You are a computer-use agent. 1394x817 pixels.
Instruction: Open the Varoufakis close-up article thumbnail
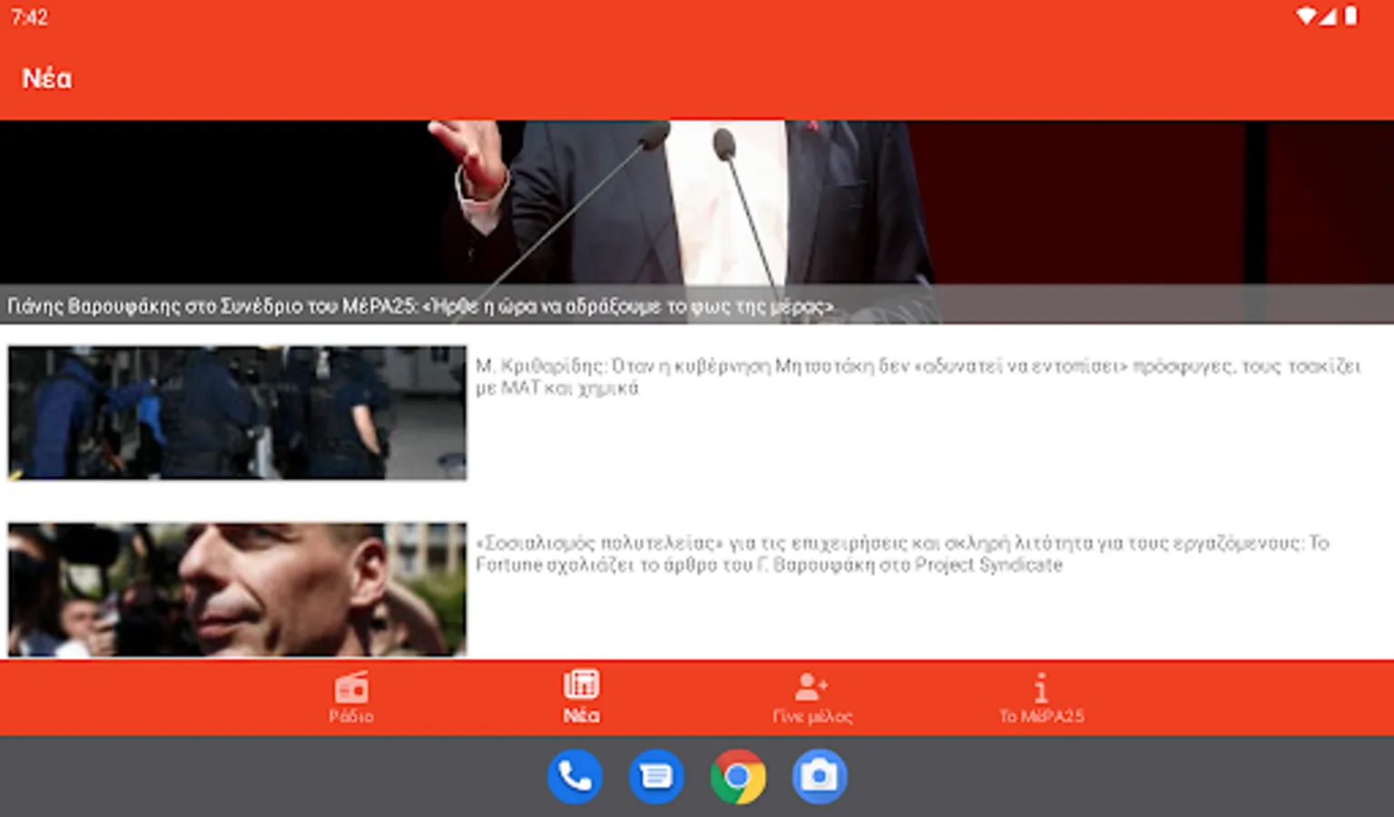[237, 589]
